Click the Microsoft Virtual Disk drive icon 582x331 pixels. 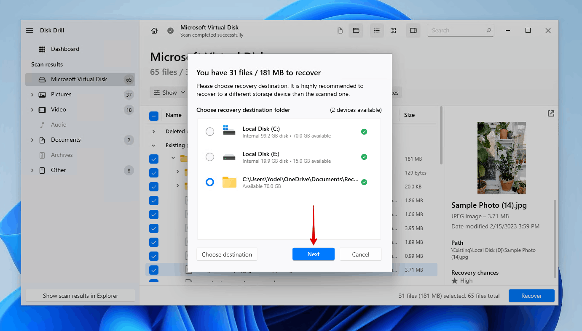point(42,79)
